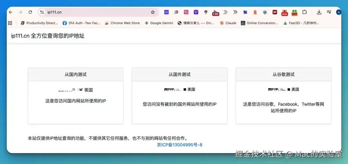
Task: Open the purple chat extension icon
Action: (196, 12)
